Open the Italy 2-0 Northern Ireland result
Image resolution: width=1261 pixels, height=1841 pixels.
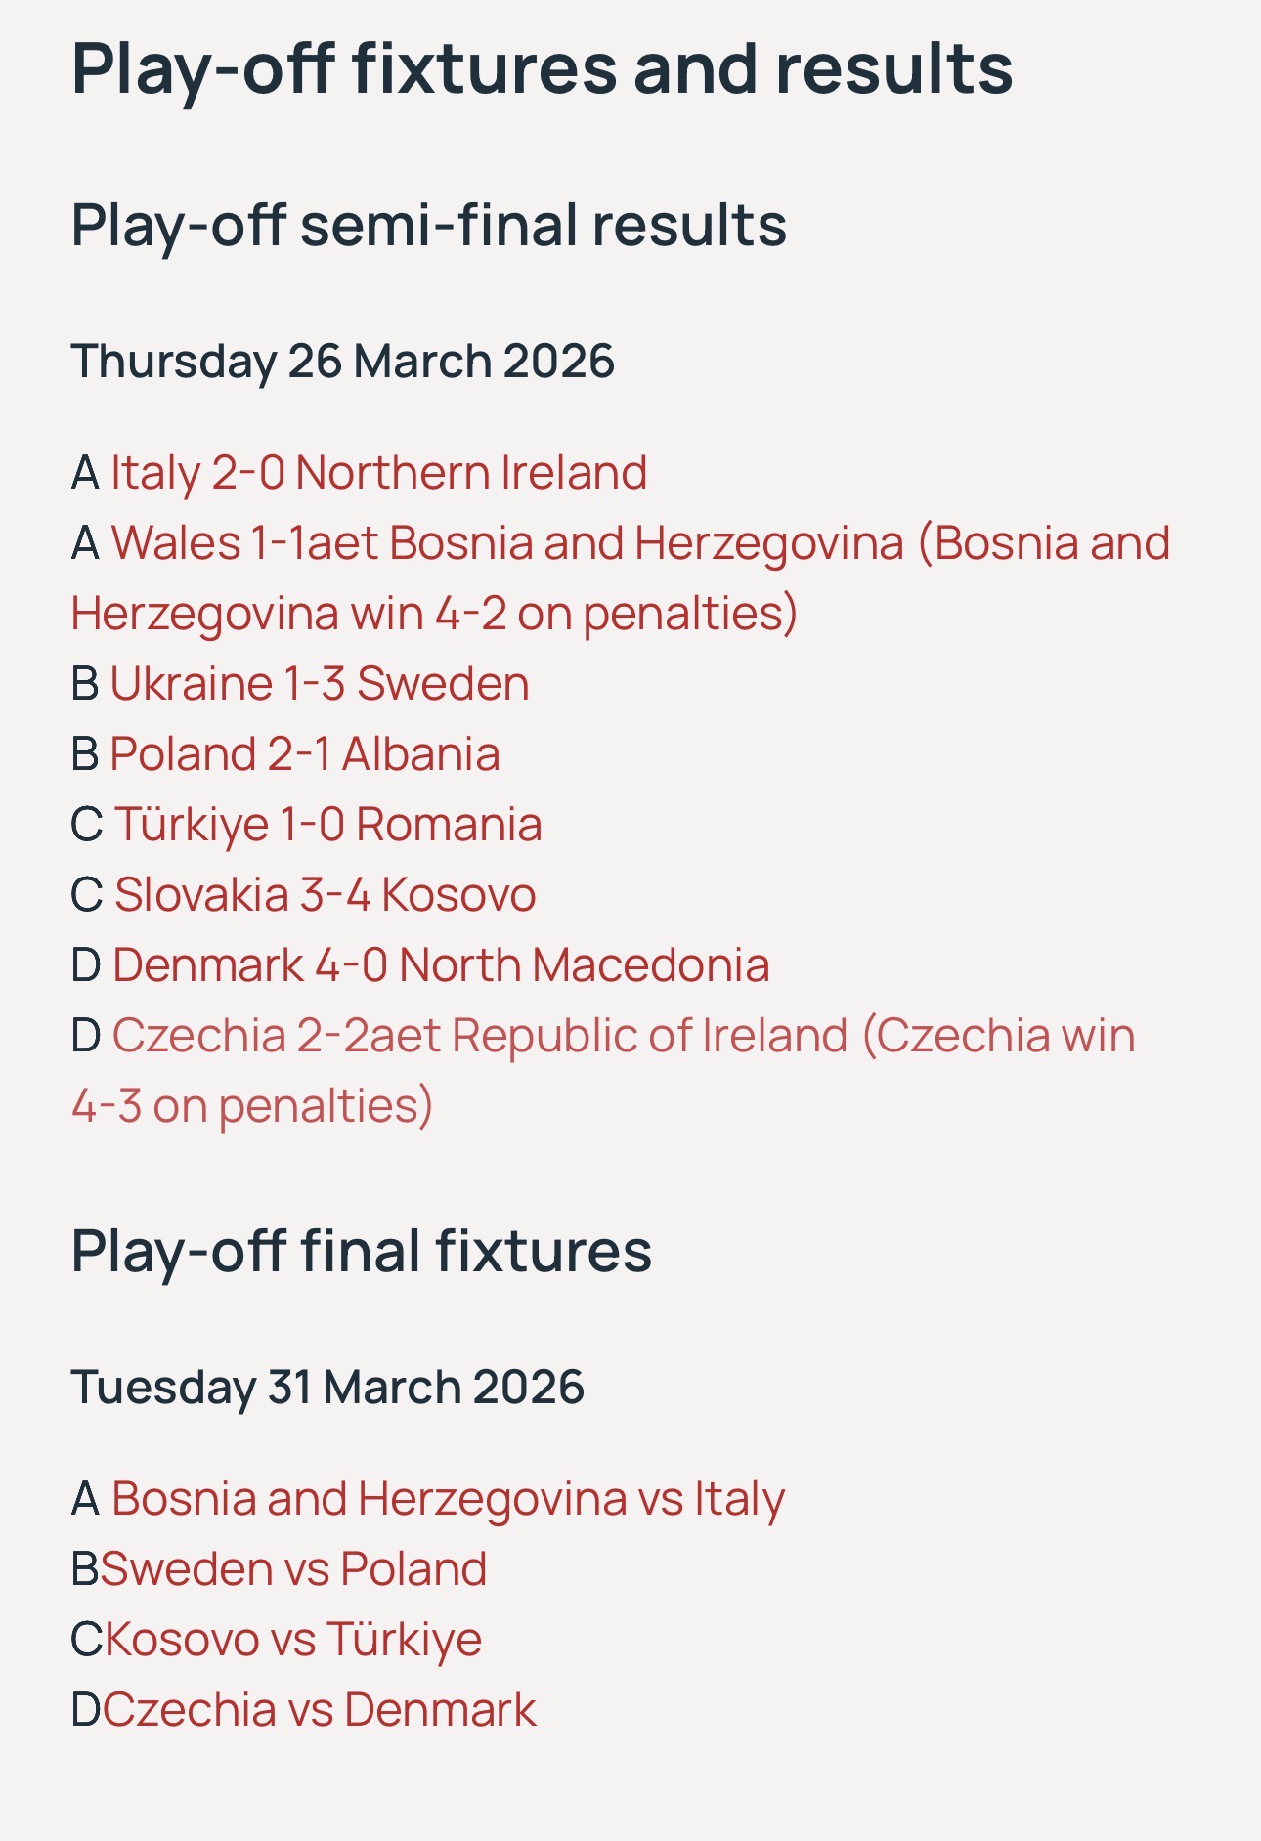(378, 473)
